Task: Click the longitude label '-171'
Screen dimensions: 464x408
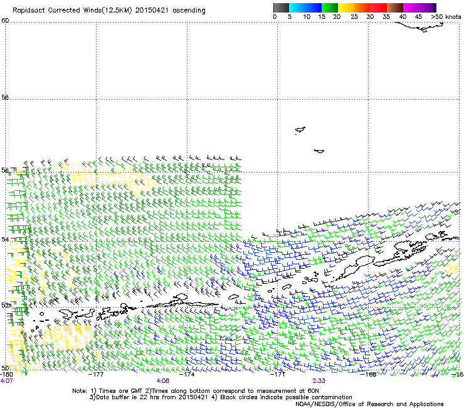Action: [x=278, y=374]
